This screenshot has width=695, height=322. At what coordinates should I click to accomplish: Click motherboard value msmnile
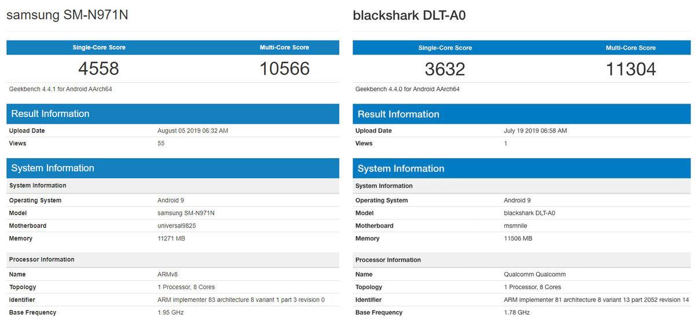point(515,226)
